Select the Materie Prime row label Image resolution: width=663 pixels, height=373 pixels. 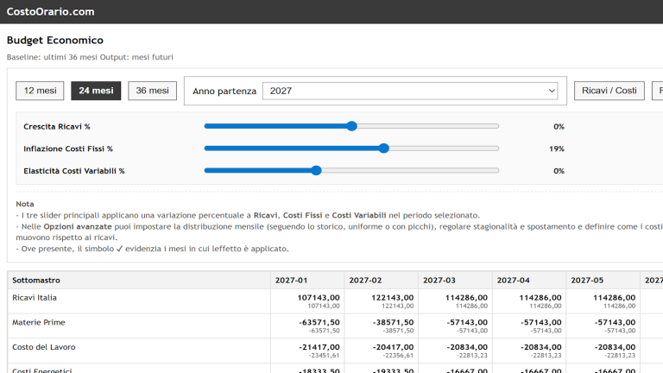tap(39, 323)
